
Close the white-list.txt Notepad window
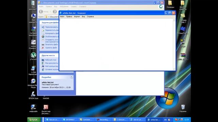coord(174,13)
